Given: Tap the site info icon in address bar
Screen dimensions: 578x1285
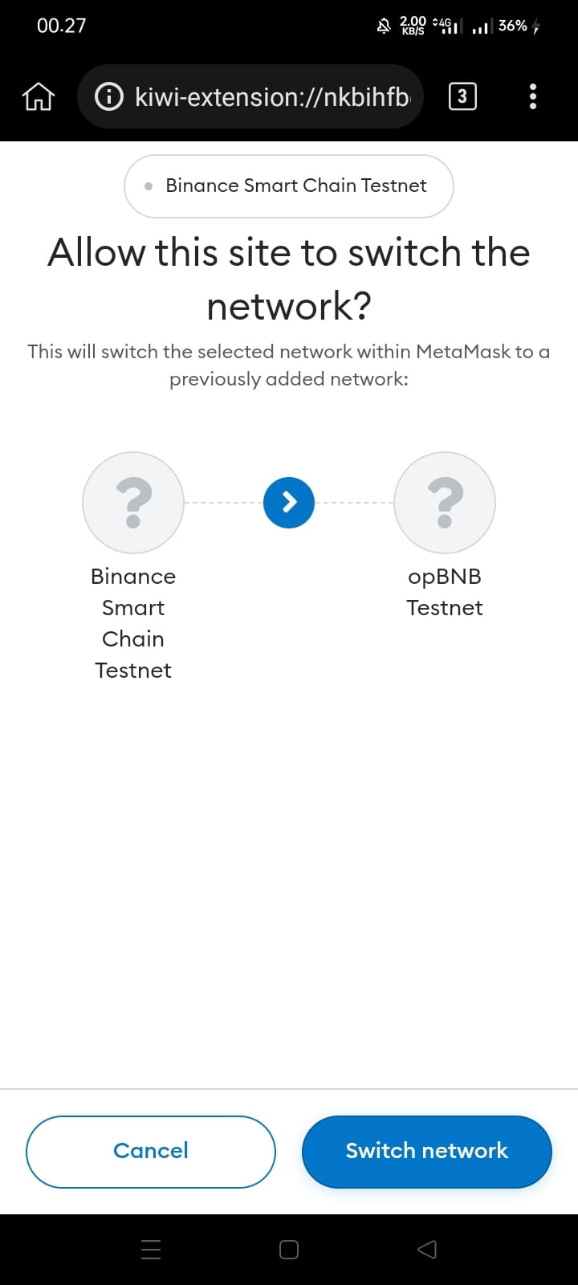Looking at the screenshot, I should tap(109, 97).
